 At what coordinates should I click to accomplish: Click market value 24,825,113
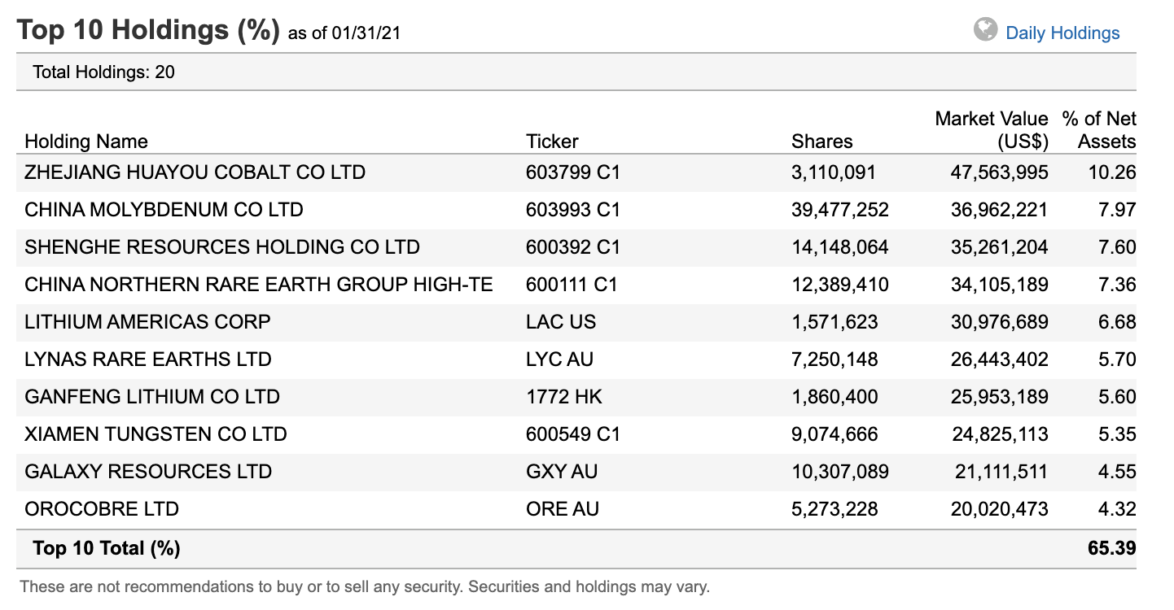click(x=1001, y=434)
